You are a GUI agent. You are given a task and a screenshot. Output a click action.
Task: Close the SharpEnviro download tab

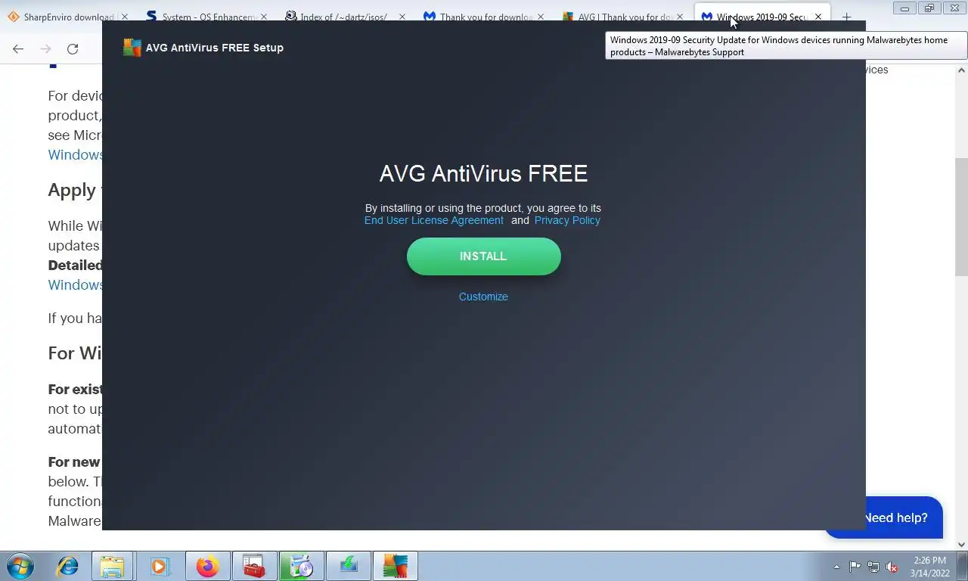(125, 17)
